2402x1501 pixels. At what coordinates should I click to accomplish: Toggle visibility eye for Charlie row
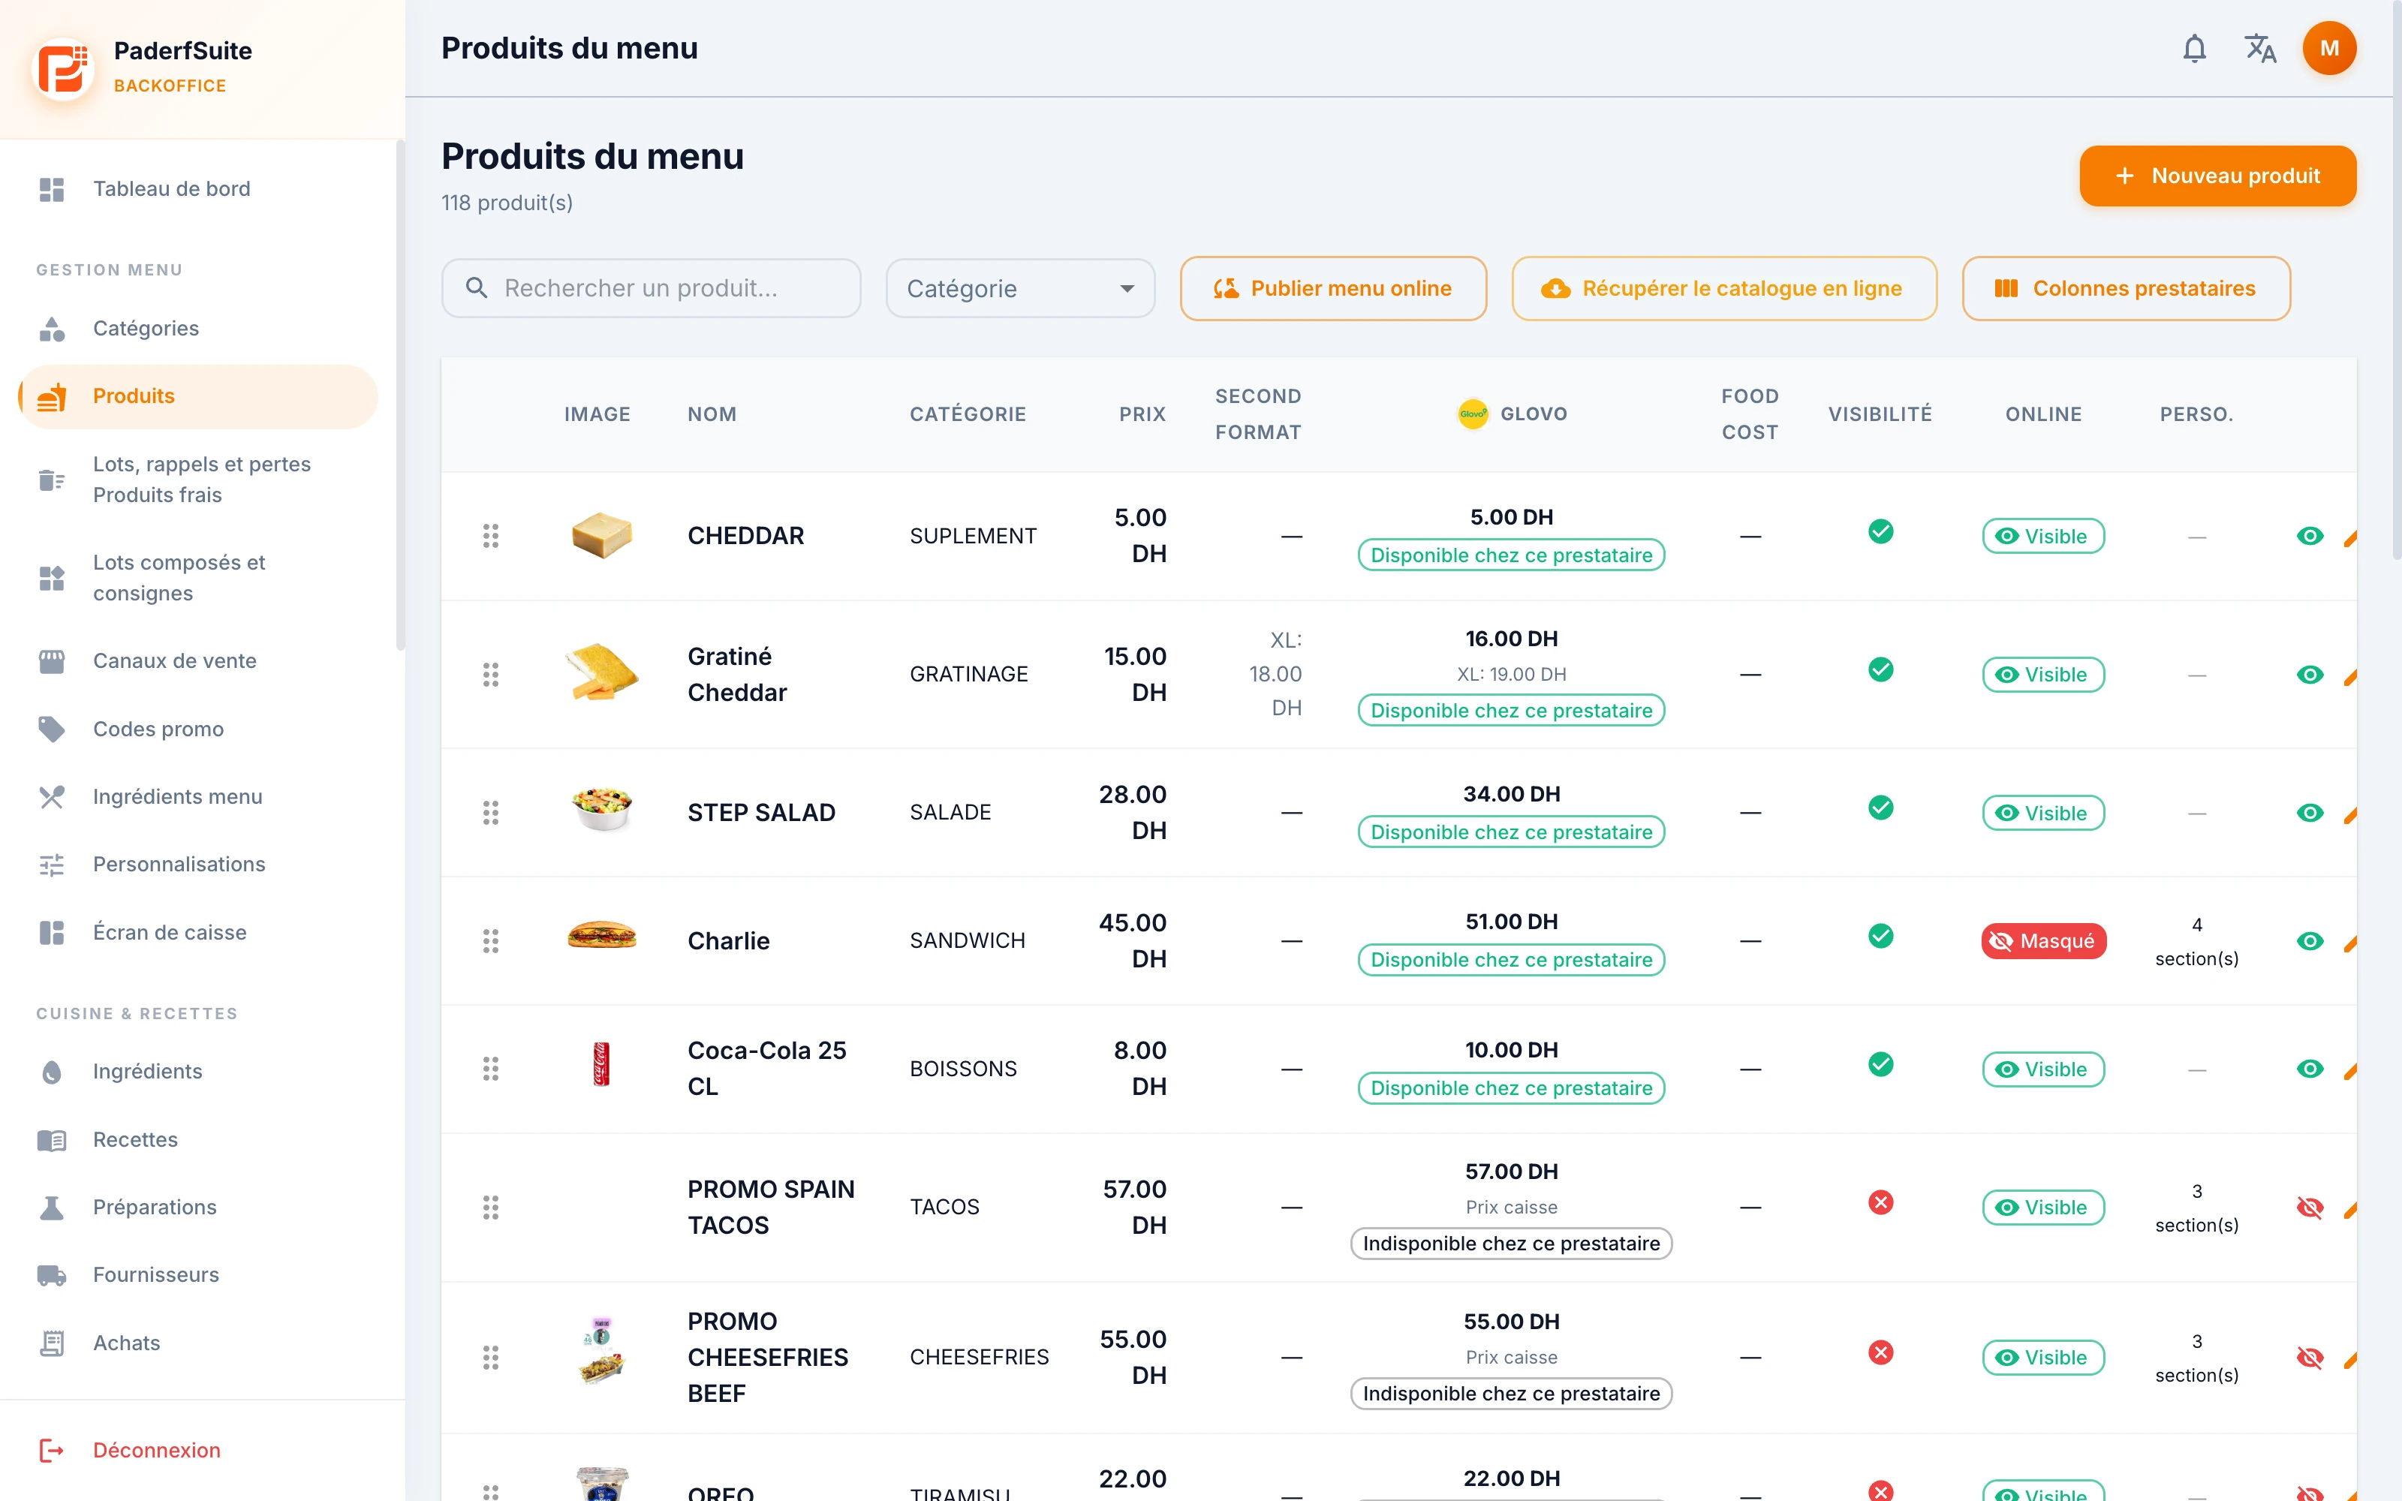[2310, 941]
